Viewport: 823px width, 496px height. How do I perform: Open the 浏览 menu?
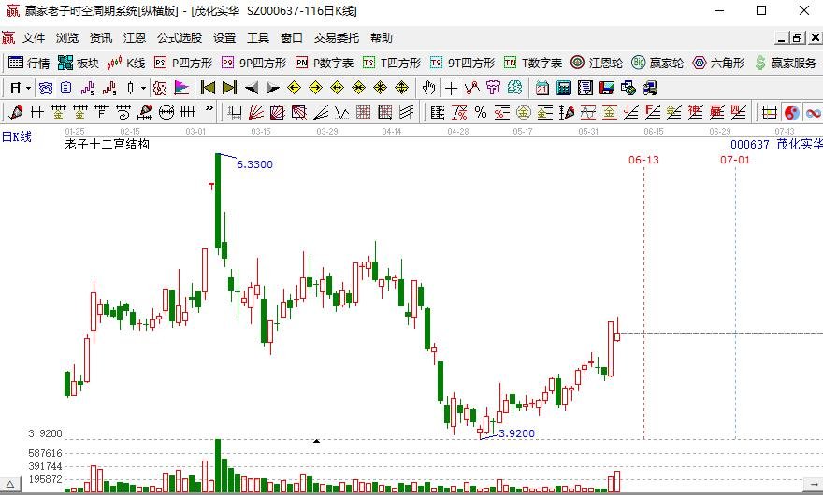click(67, 38)
